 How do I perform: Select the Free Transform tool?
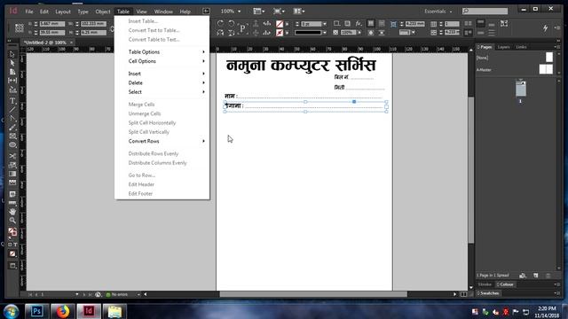12,165
